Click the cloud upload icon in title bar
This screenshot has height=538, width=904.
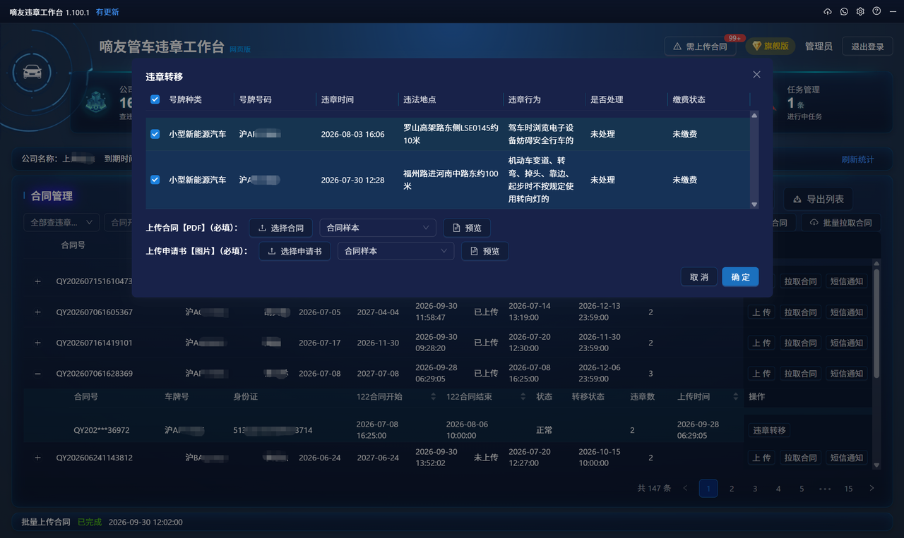[828, 11]
